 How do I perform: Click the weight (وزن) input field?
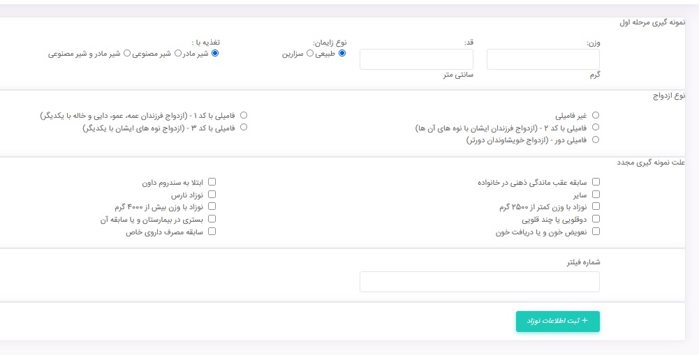[543, 59]
